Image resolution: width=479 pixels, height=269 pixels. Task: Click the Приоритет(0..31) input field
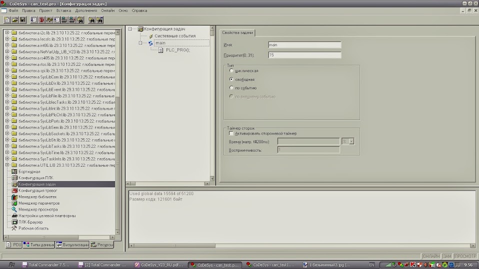[x=304, y=55]
